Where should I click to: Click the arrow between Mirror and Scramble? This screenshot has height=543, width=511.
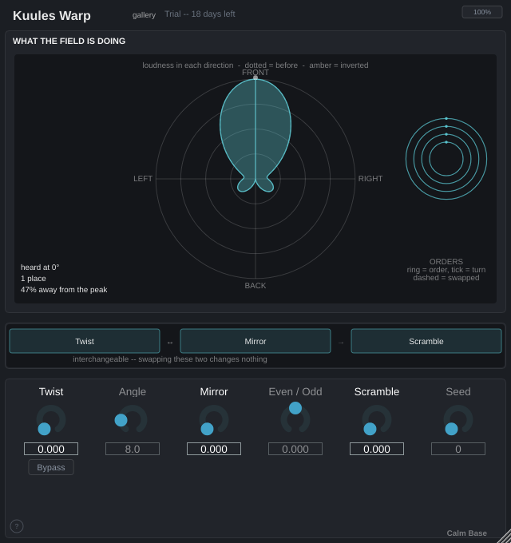[341, 343]
